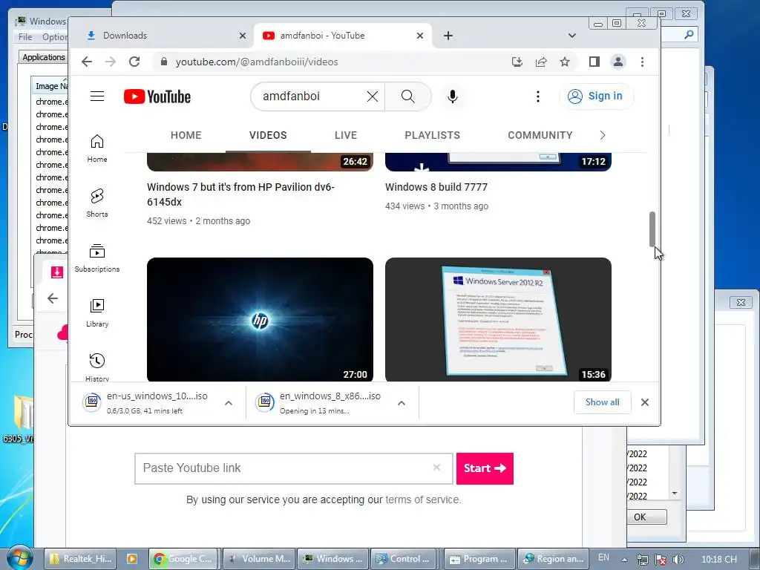Open Chrome three-dot menu
The image size is (760, 570).
(x=642, y=62)
